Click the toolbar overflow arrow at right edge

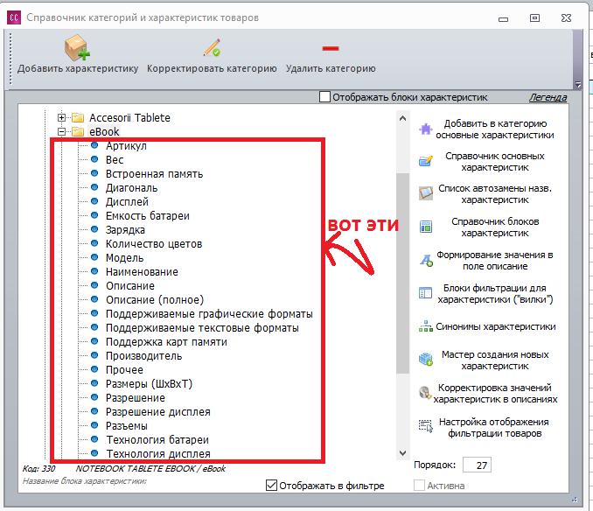[x=578, y=84]
